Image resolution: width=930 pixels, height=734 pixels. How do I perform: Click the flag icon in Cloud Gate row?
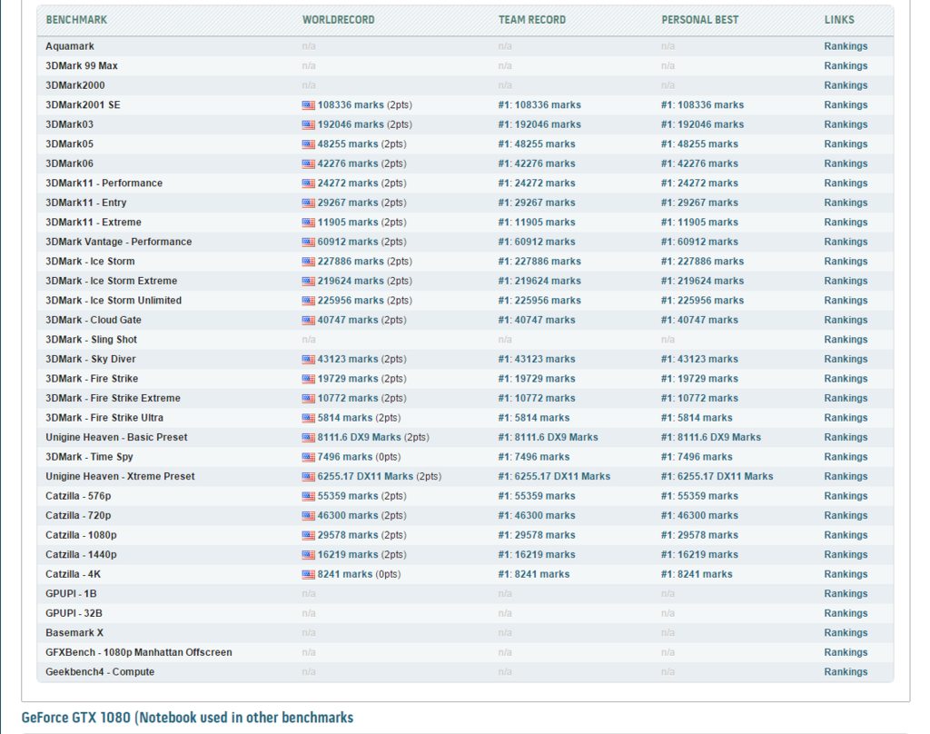pos(309,321)
